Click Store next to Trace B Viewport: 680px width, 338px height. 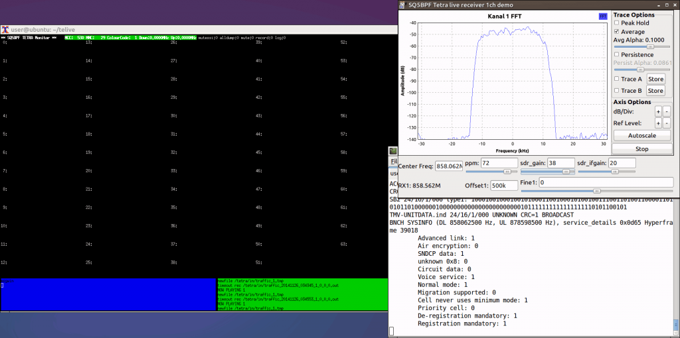655,91
